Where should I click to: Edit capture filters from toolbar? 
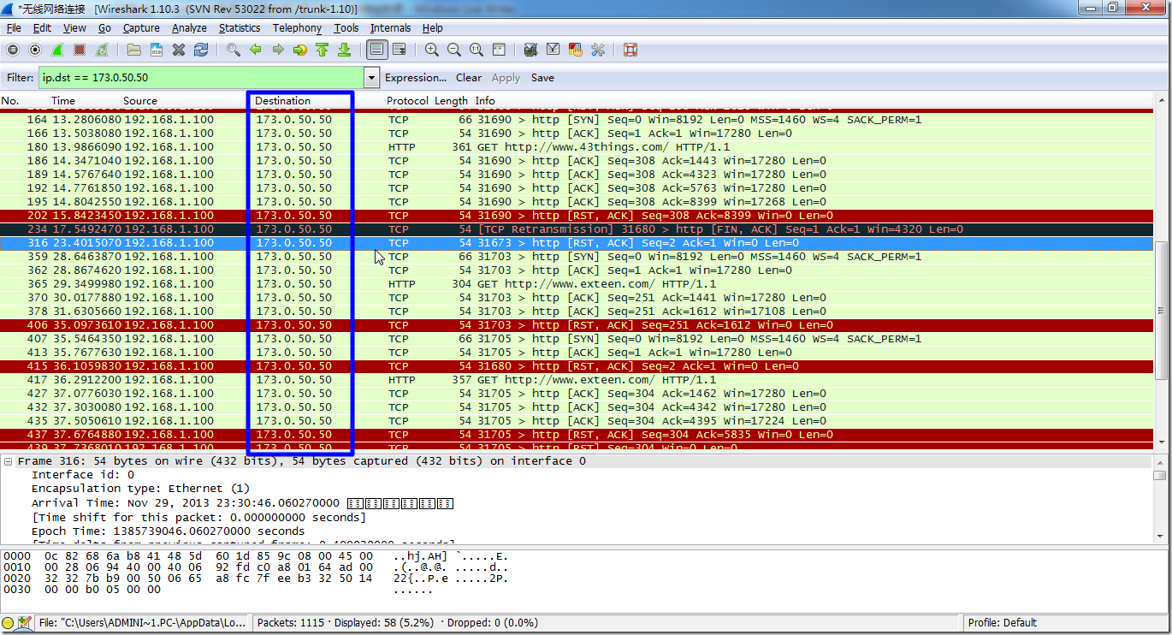tap(530, 50)
